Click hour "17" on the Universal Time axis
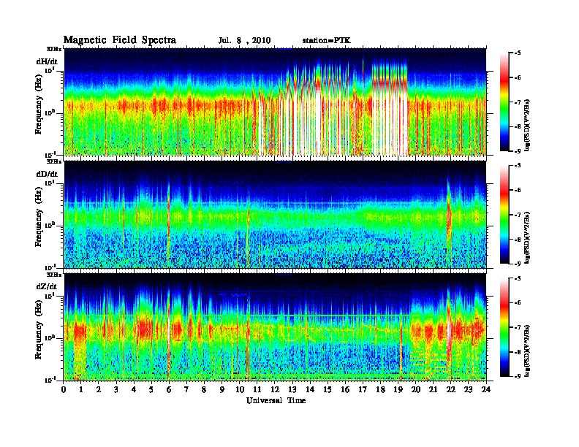The height and width of the screenshot is (447, 579). [x=363, y=389]
